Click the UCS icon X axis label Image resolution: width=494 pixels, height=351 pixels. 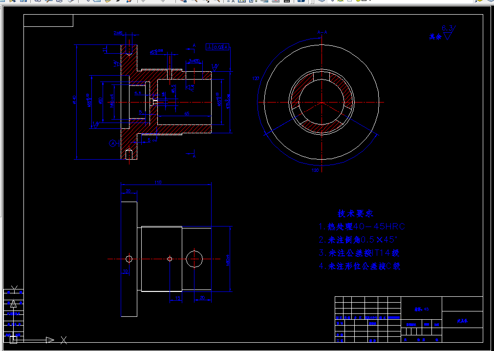click(x=64, y=340)
